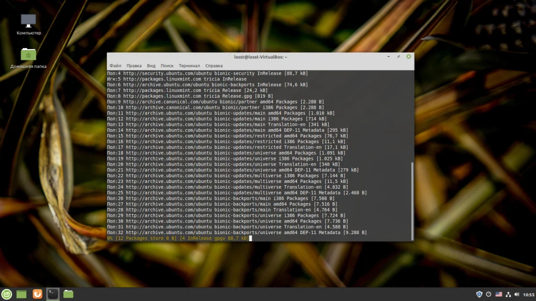Close the terminal window
The height and width of the screenshot is (301, 536).
408,56
